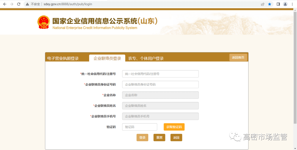The height and width of the screenshot is (150, 297).
Task: Click the 验证码 input box
Action: pyautogui.click(x=140, y=127)
